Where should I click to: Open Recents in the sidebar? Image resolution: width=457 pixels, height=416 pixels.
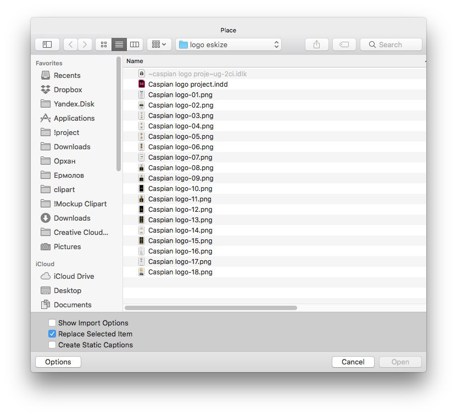click(67, 75)
